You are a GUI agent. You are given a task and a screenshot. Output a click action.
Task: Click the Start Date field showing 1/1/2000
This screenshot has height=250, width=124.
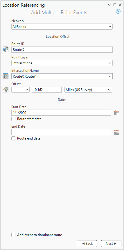(x=61, y=113)
